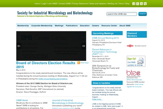Click Read more under News & Updates
Screen dimensions: 163x109
97,99
